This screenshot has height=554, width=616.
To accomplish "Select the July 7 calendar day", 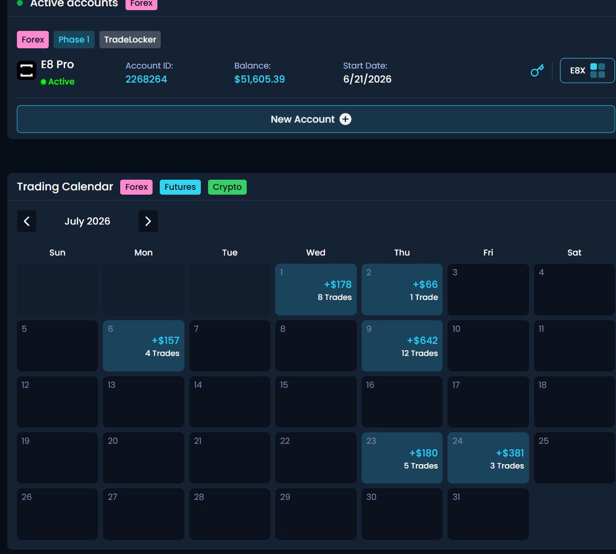I will click(229, 346).
